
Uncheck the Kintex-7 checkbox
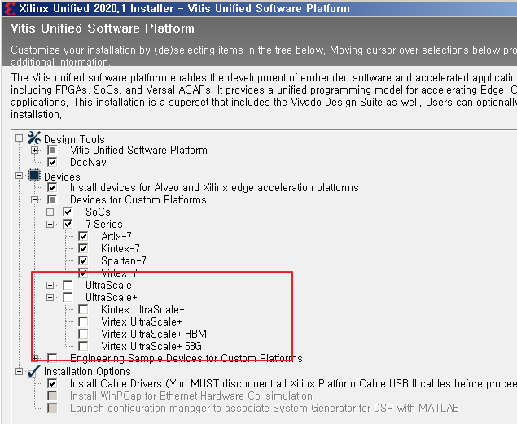coord(83,249)
